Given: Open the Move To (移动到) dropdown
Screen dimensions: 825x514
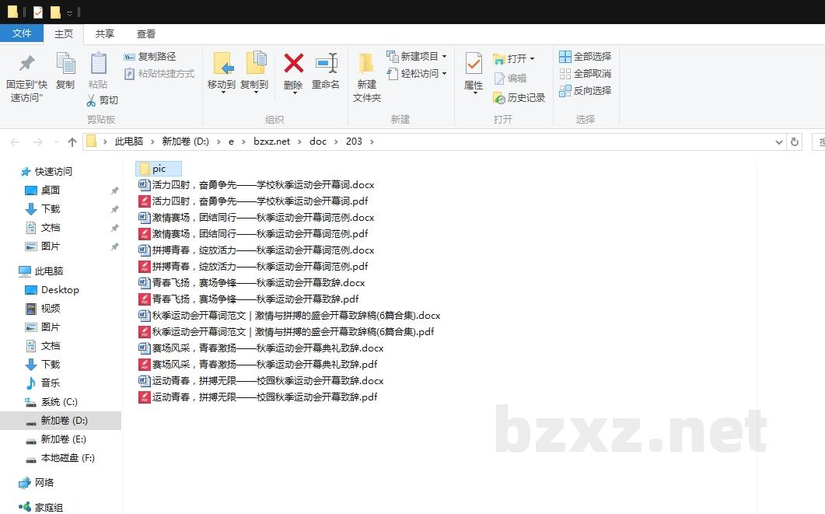Looking at the screenshot, I should [x=222, y=92].
